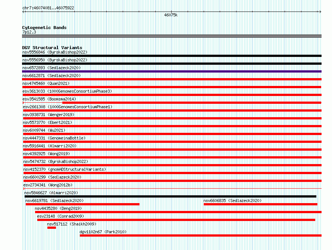Click the chr7:46074081..46075922 coordinate label
The height and width of the screenshot is (250, 332).
point(48,8)
